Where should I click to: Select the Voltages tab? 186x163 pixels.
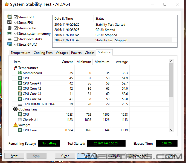pyautogui.click(x=62, y=53)
